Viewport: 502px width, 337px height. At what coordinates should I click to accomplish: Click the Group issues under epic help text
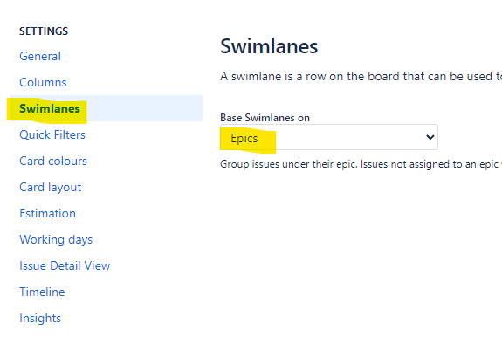coord(361,164)
